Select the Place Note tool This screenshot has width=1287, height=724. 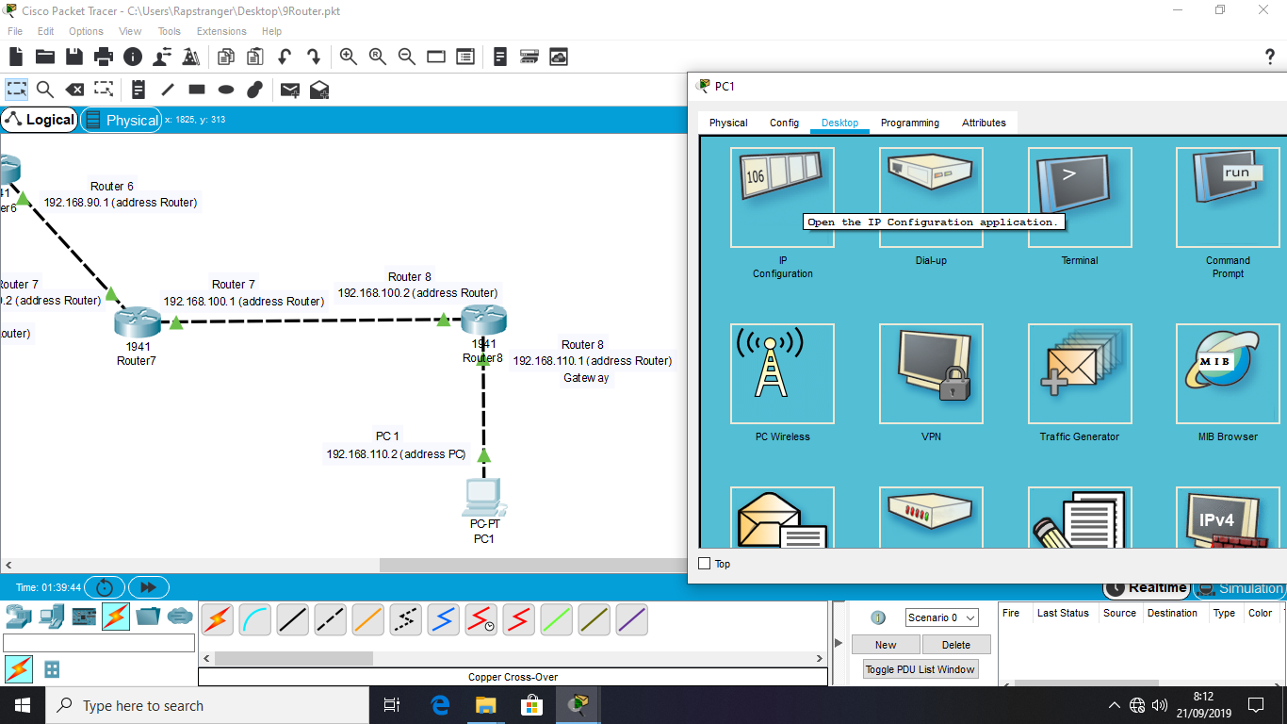click(x=138, y=90)
